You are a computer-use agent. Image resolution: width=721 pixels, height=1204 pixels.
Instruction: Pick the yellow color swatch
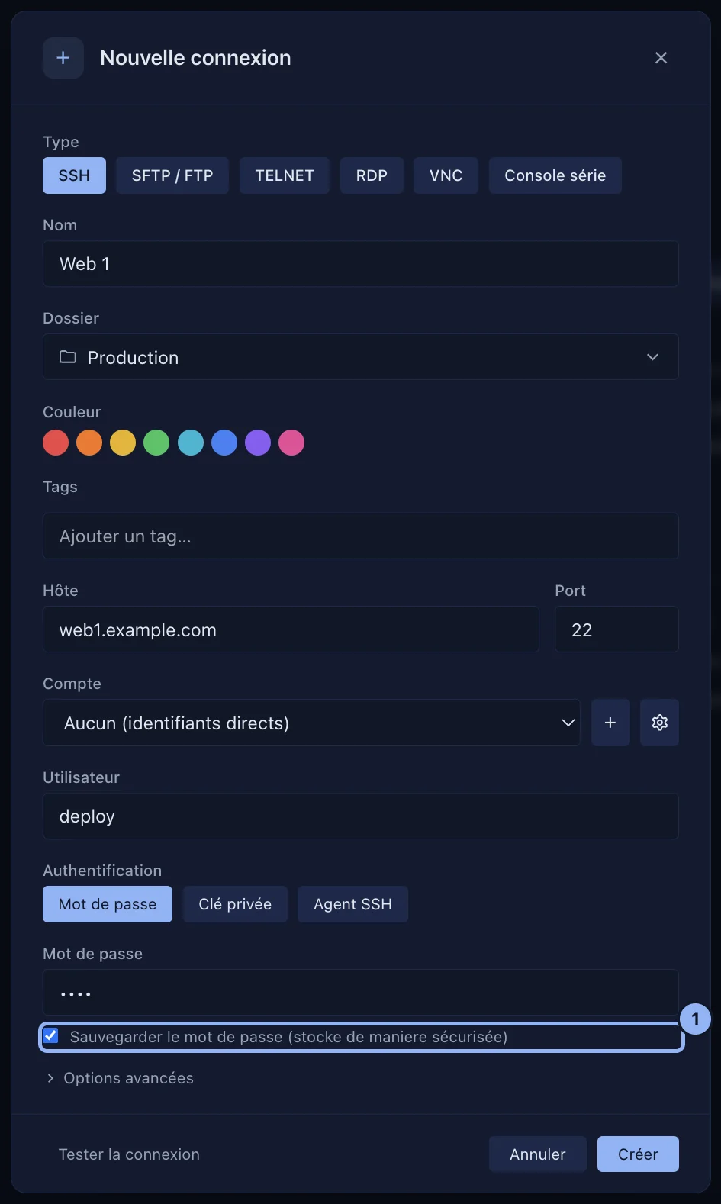pyautogui.click(x=123, y=443)
